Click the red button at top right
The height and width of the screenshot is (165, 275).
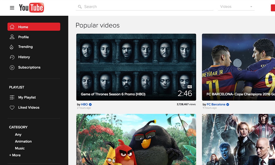273,8
